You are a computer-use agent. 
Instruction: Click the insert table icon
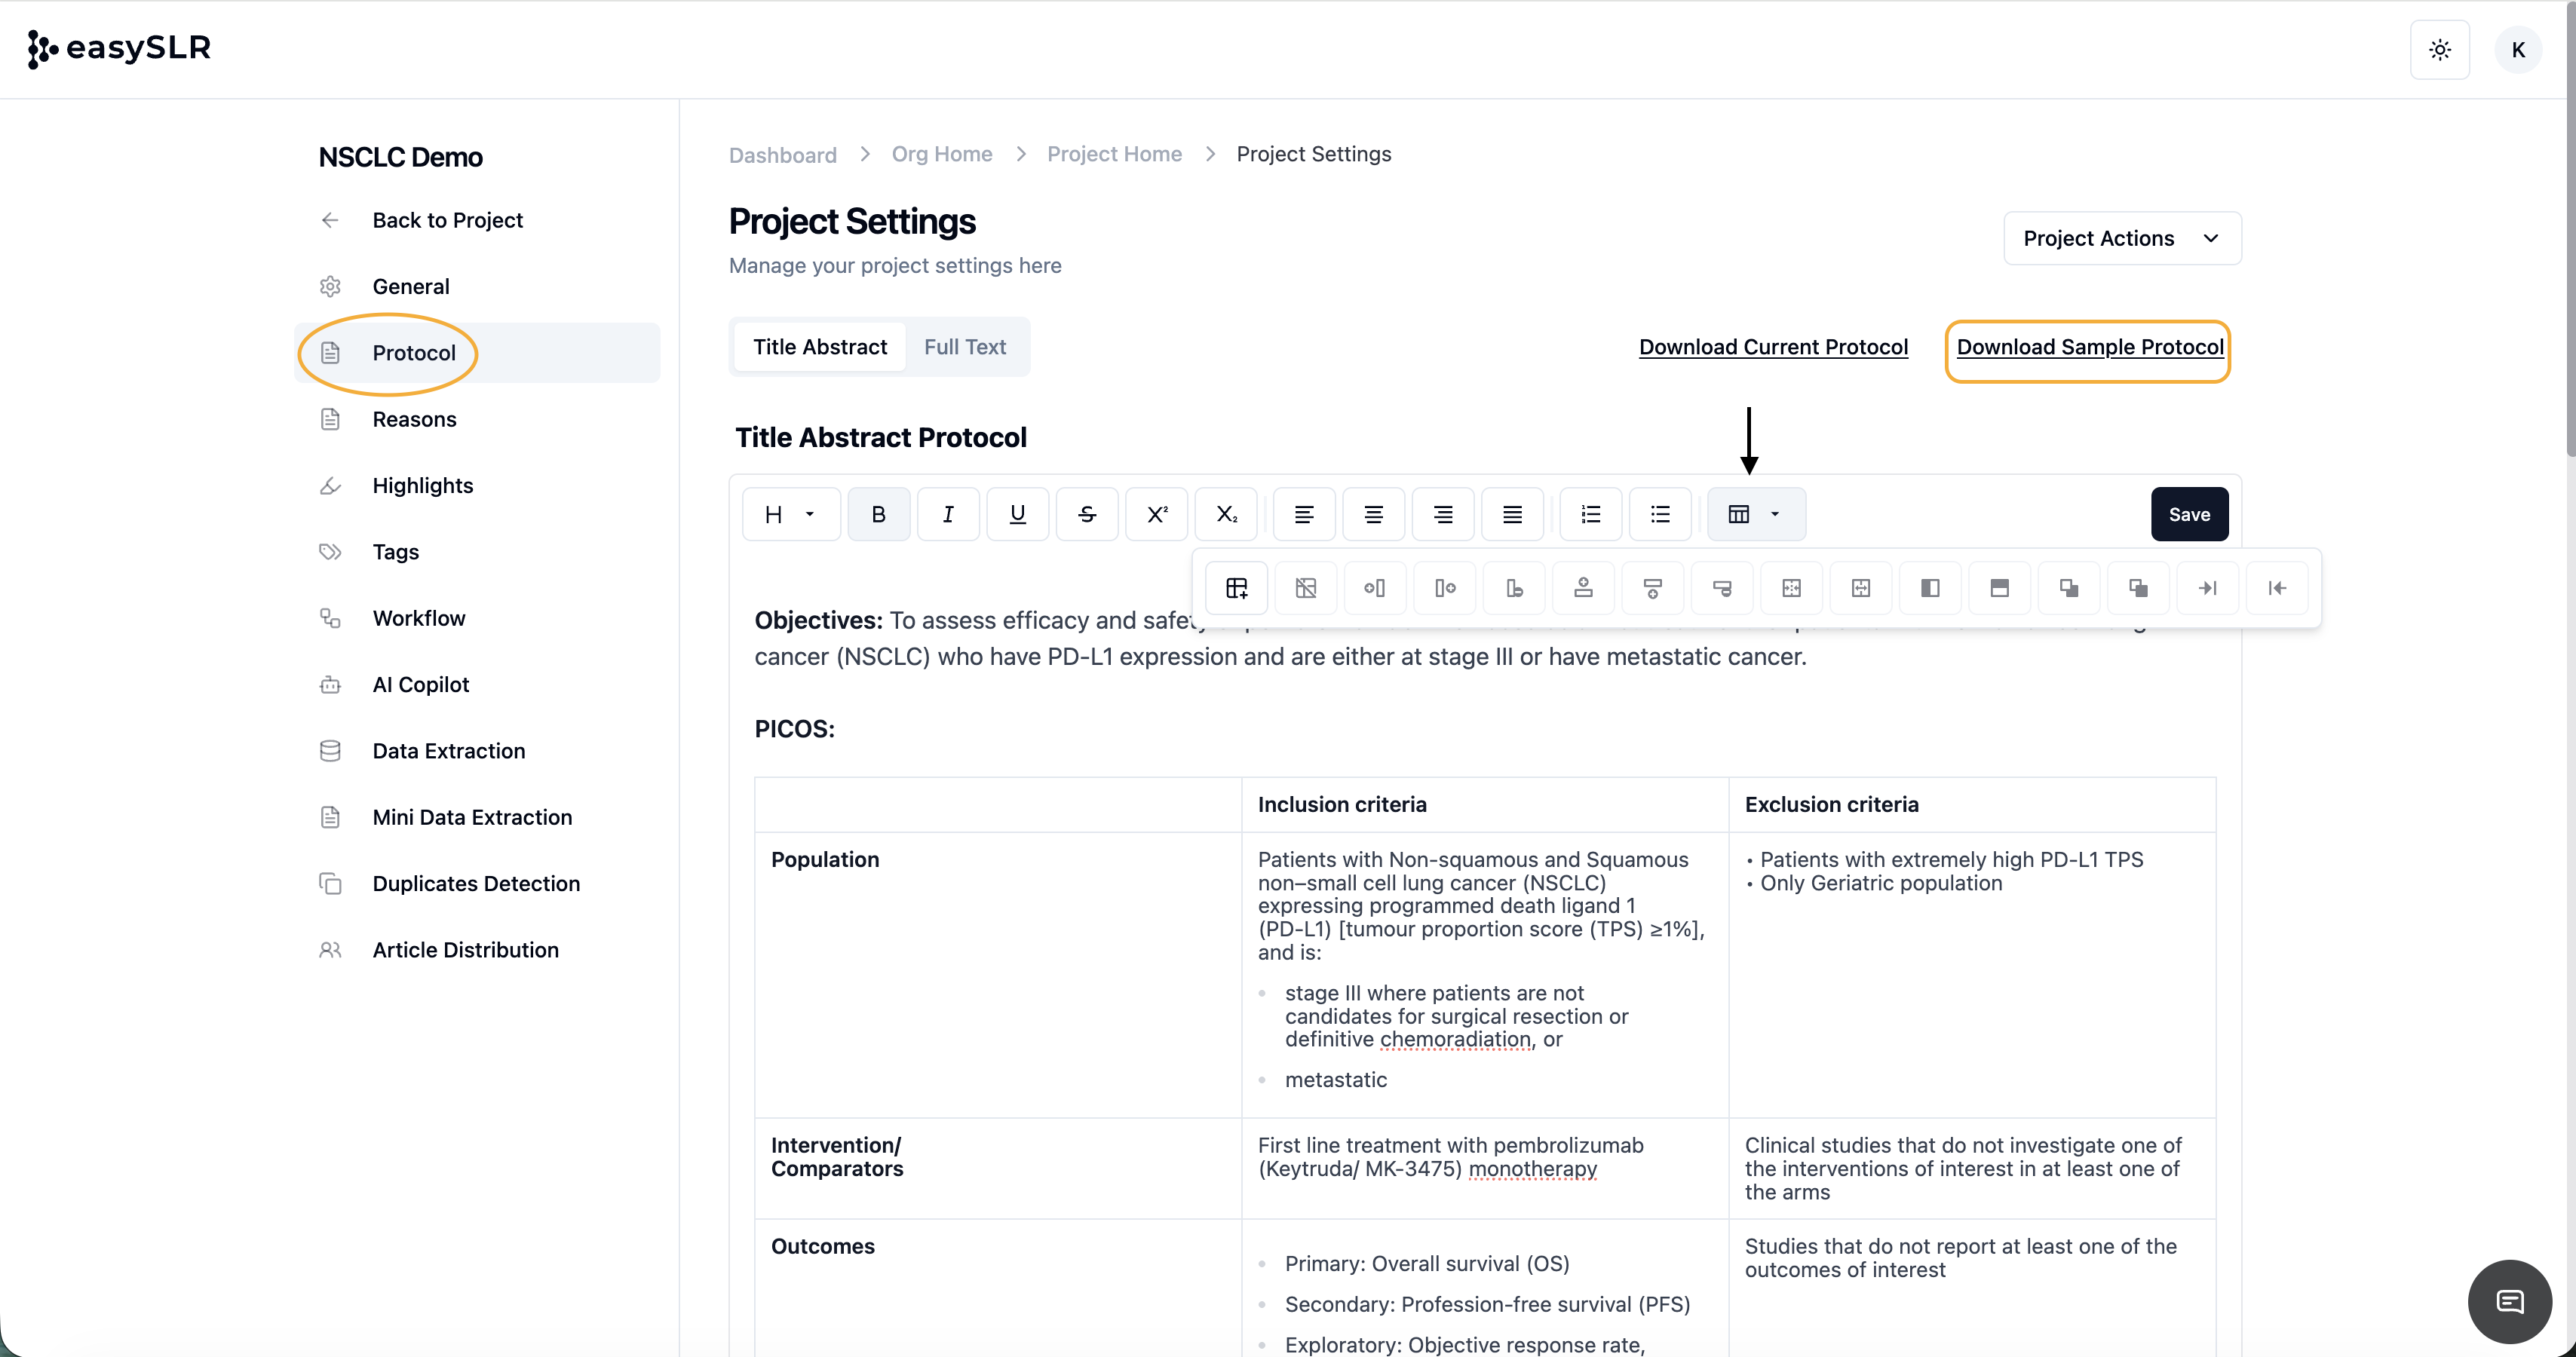coord(1237,588)
